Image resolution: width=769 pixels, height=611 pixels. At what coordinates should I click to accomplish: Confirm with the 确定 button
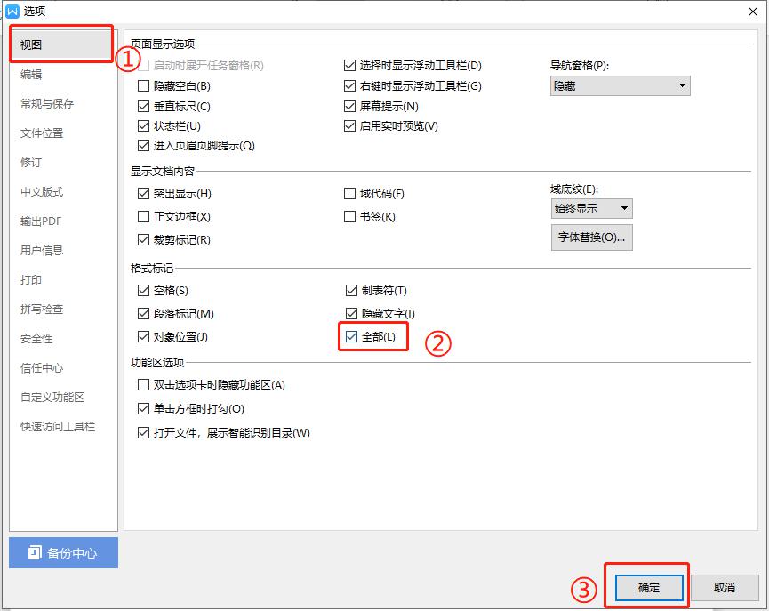649,588
